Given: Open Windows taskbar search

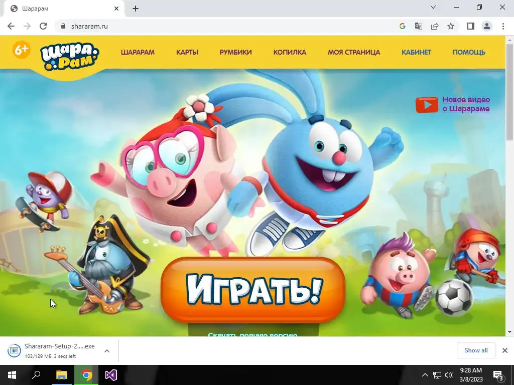Looking at the screenshot, I should 36,375.
